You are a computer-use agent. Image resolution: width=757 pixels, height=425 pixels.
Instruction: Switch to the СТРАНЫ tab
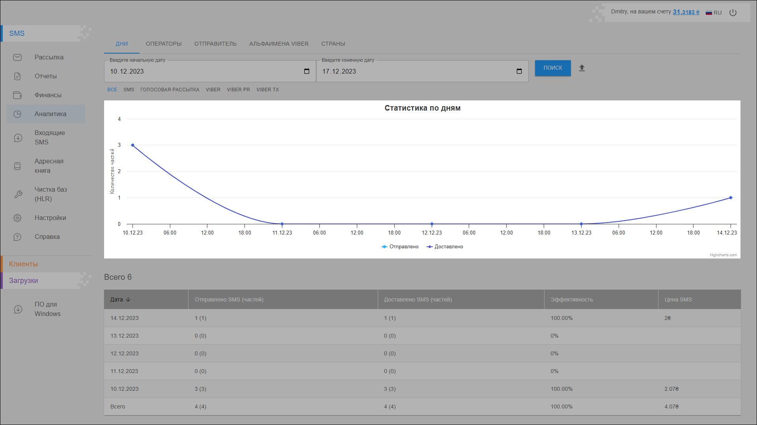333,44
